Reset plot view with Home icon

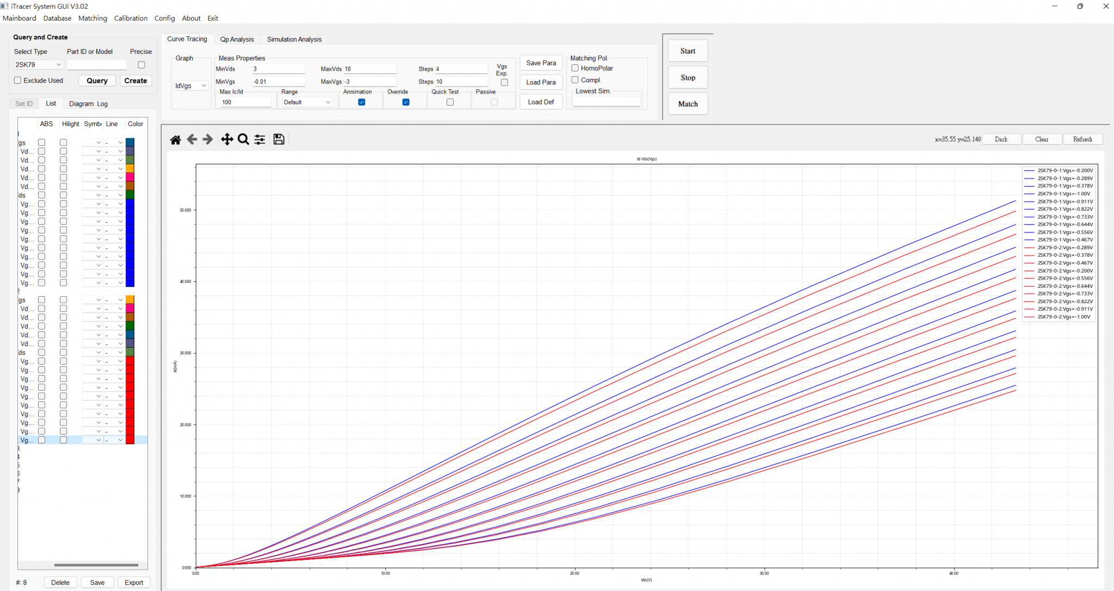coord(175,140)
